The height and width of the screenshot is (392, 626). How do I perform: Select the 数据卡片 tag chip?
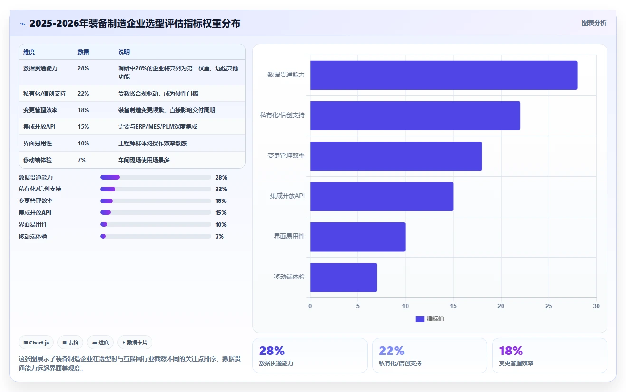[x=135, y=343]
